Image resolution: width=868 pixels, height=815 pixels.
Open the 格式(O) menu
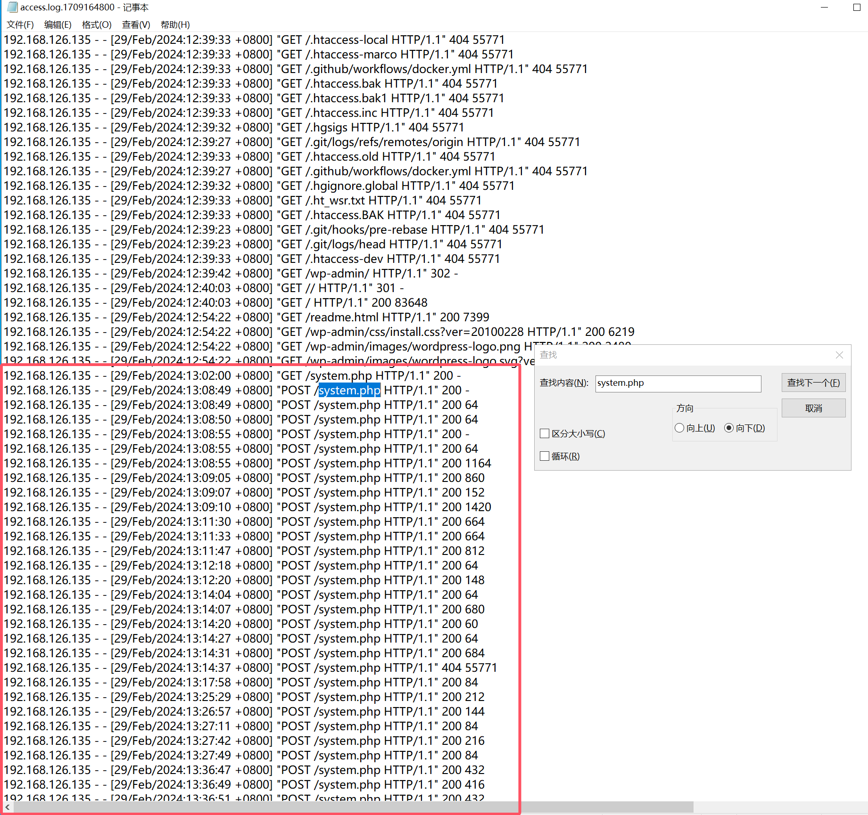97,24
